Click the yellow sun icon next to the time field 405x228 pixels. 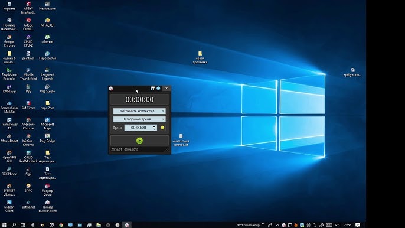click(162, 128)
